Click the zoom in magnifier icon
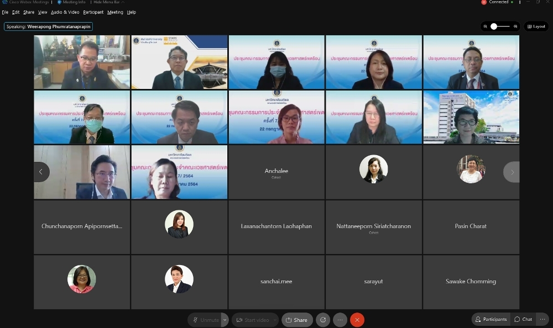 515,27
